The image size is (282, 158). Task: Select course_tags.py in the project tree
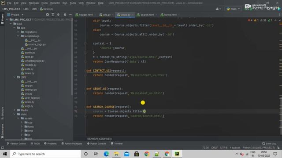(x=35, y=44)
